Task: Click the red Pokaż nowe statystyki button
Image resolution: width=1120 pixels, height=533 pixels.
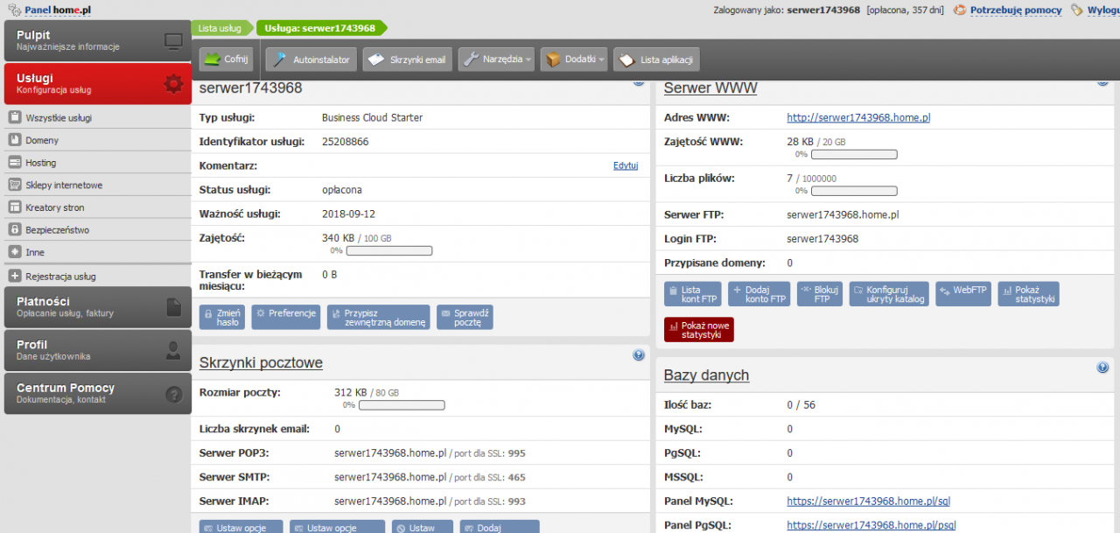Action: 699,329
